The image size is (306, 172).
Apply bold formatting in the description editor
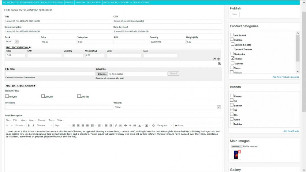pyautogui.click(x=29, y=125)
